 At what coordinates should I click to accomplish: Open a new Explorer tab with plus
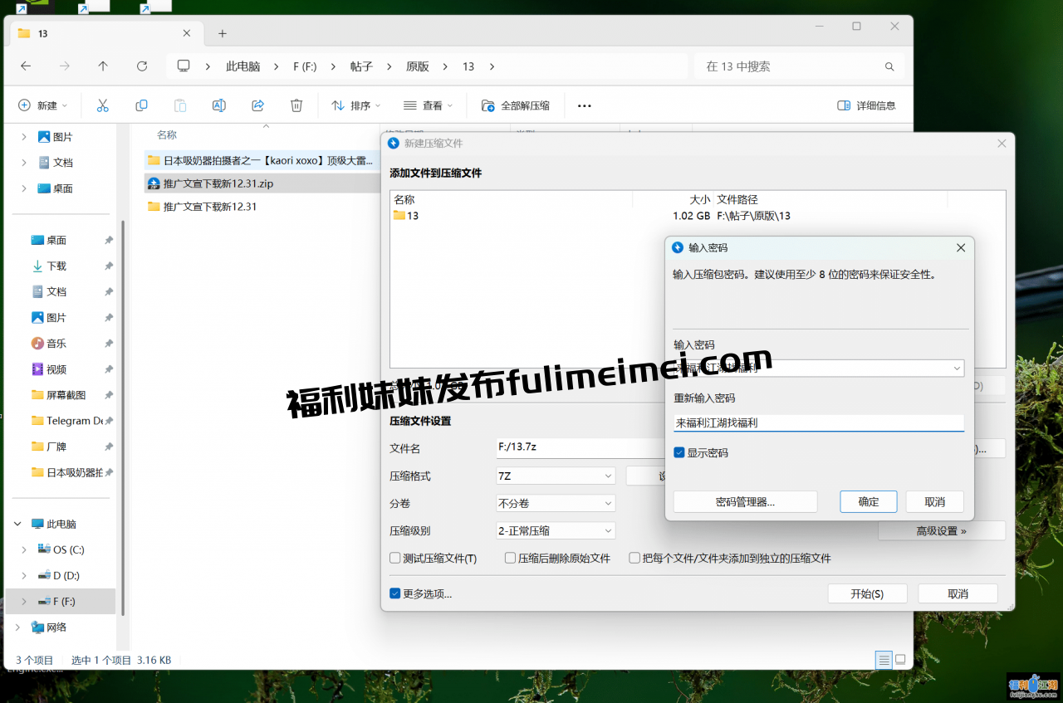tap(222, 33)
